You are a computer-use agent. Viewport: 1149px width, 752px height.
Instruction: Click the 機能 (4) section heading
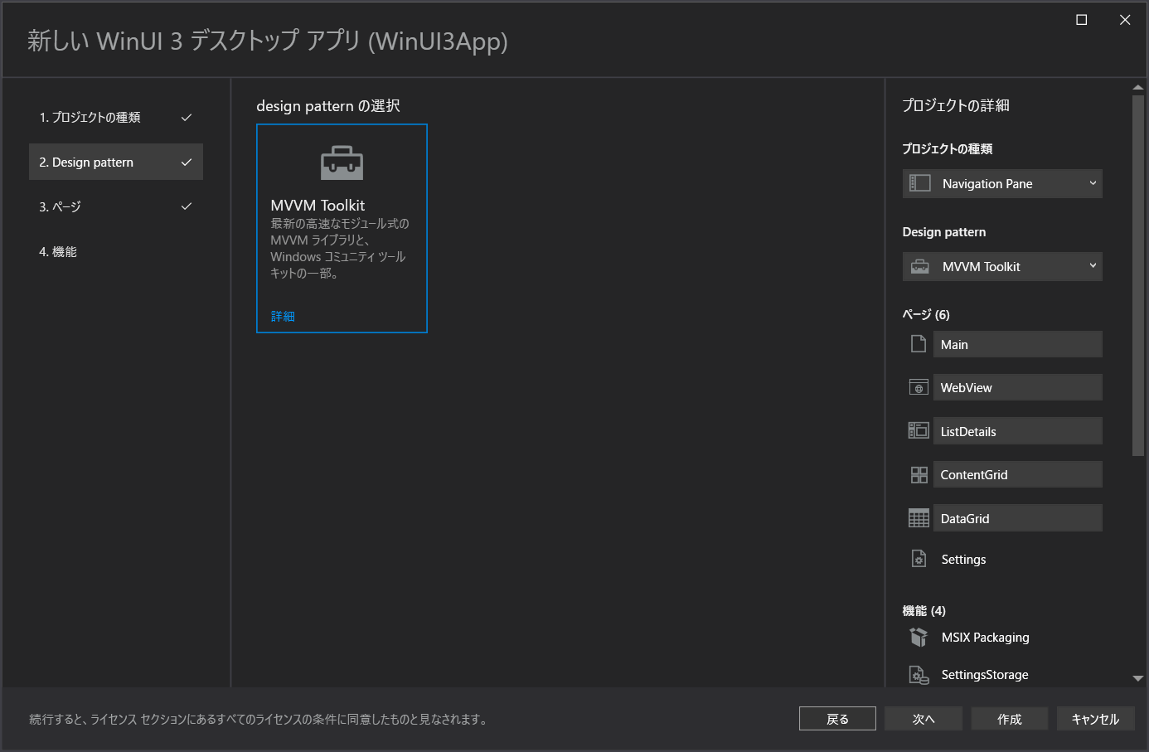coord(924,610)
